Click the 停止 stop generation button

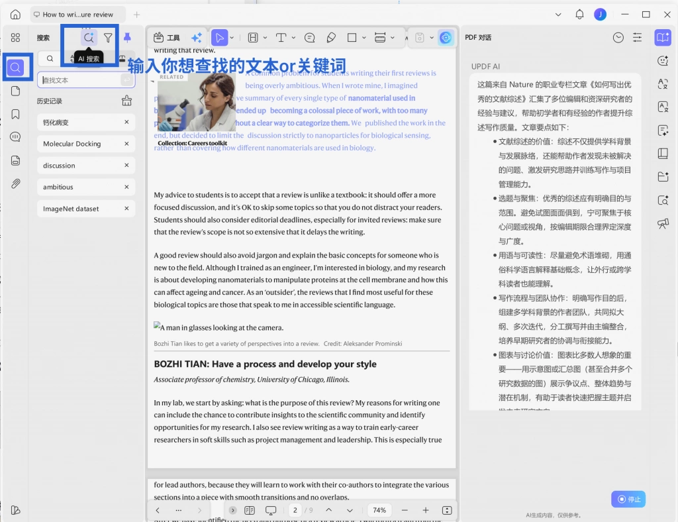coord(628,499)
